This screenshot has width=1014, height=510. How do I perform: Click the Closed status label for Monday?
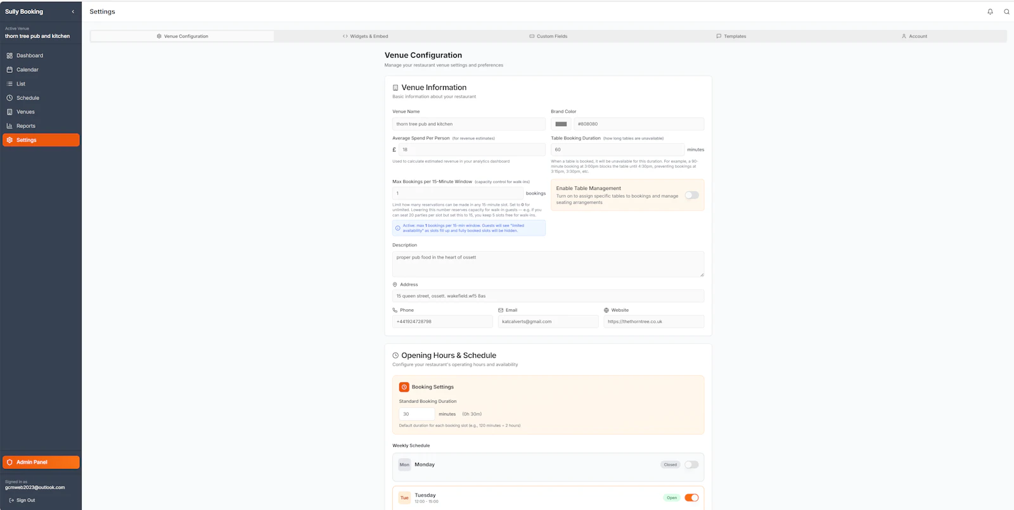coord(671,464)
